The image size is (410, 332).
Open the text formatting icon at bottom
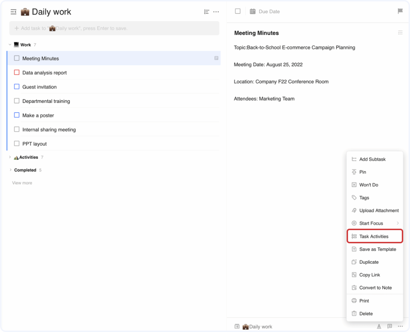click(x=379, y=326)
